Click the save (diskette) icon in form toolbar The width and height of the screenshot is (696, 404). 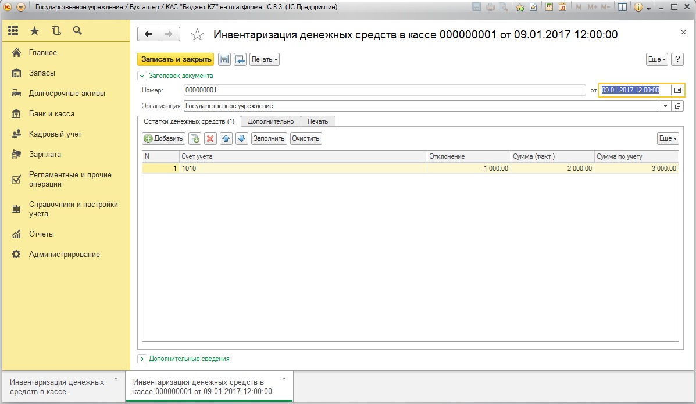tap(224, 59)
